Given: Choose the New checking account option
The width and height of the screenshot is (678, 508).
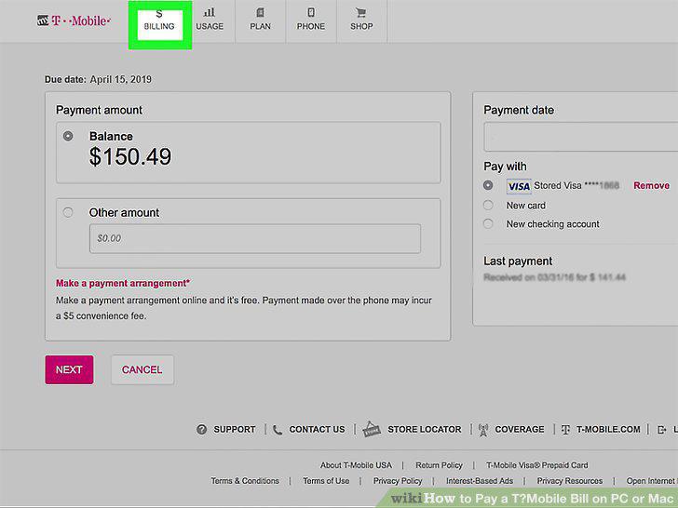Looking at the screenshot, I should [488, 223].
